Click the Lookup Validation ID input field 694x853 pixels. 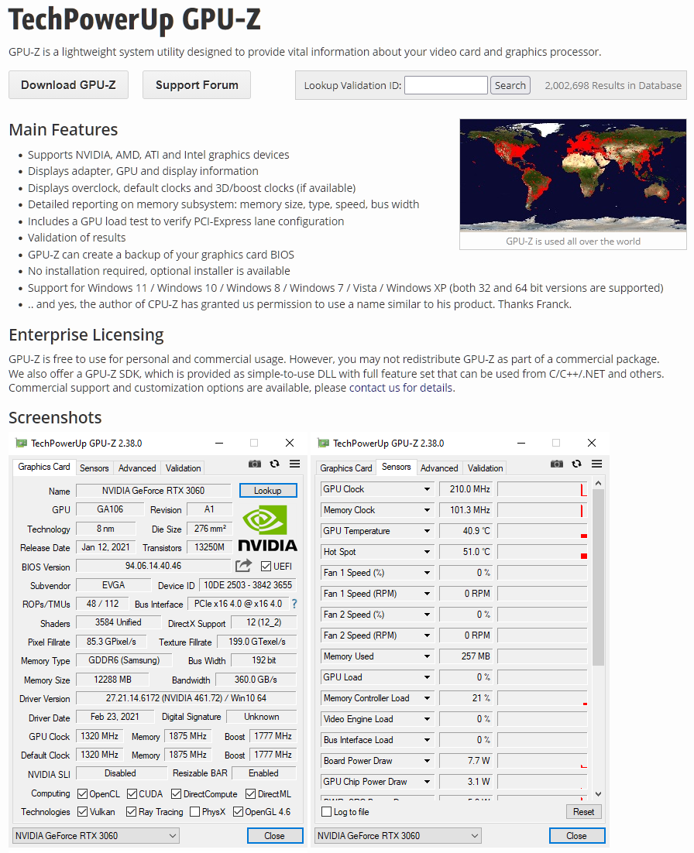(446, 85)
